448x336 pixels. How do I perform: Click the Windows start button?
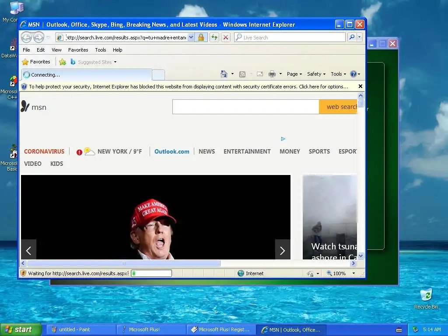tap(21, 329)
